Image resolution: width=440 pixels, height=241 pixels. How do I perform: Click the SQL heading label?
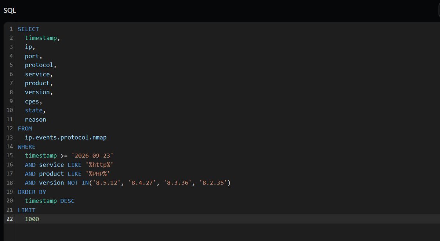[x=10, y=10]
